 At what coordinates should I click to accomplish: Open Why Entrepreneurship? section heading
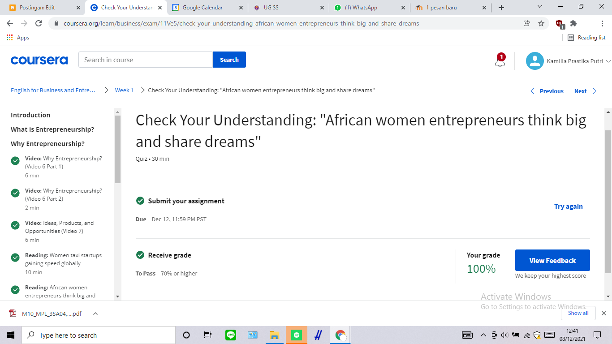click(47, 144)
